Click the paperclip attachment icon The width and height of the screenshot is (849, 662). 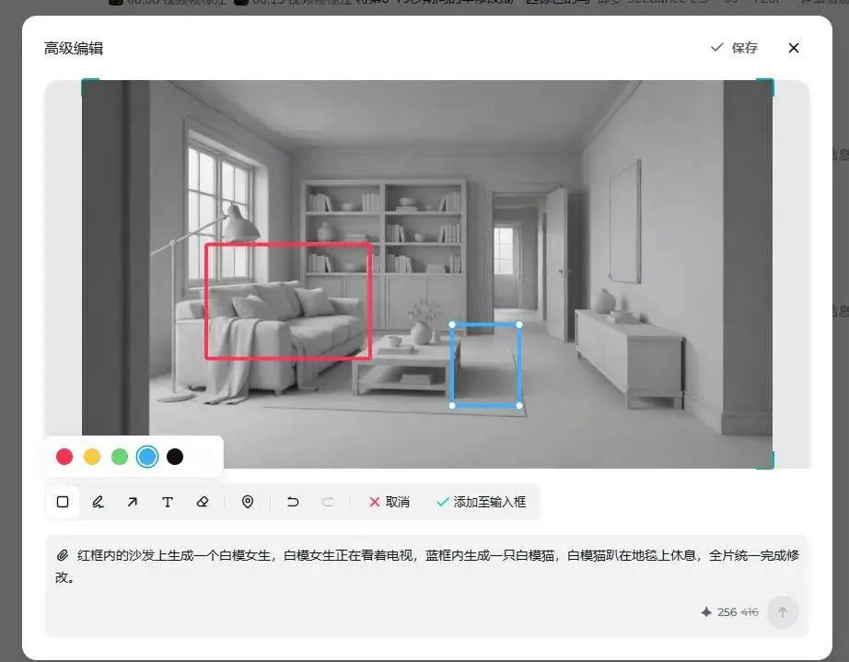point(63,555)
